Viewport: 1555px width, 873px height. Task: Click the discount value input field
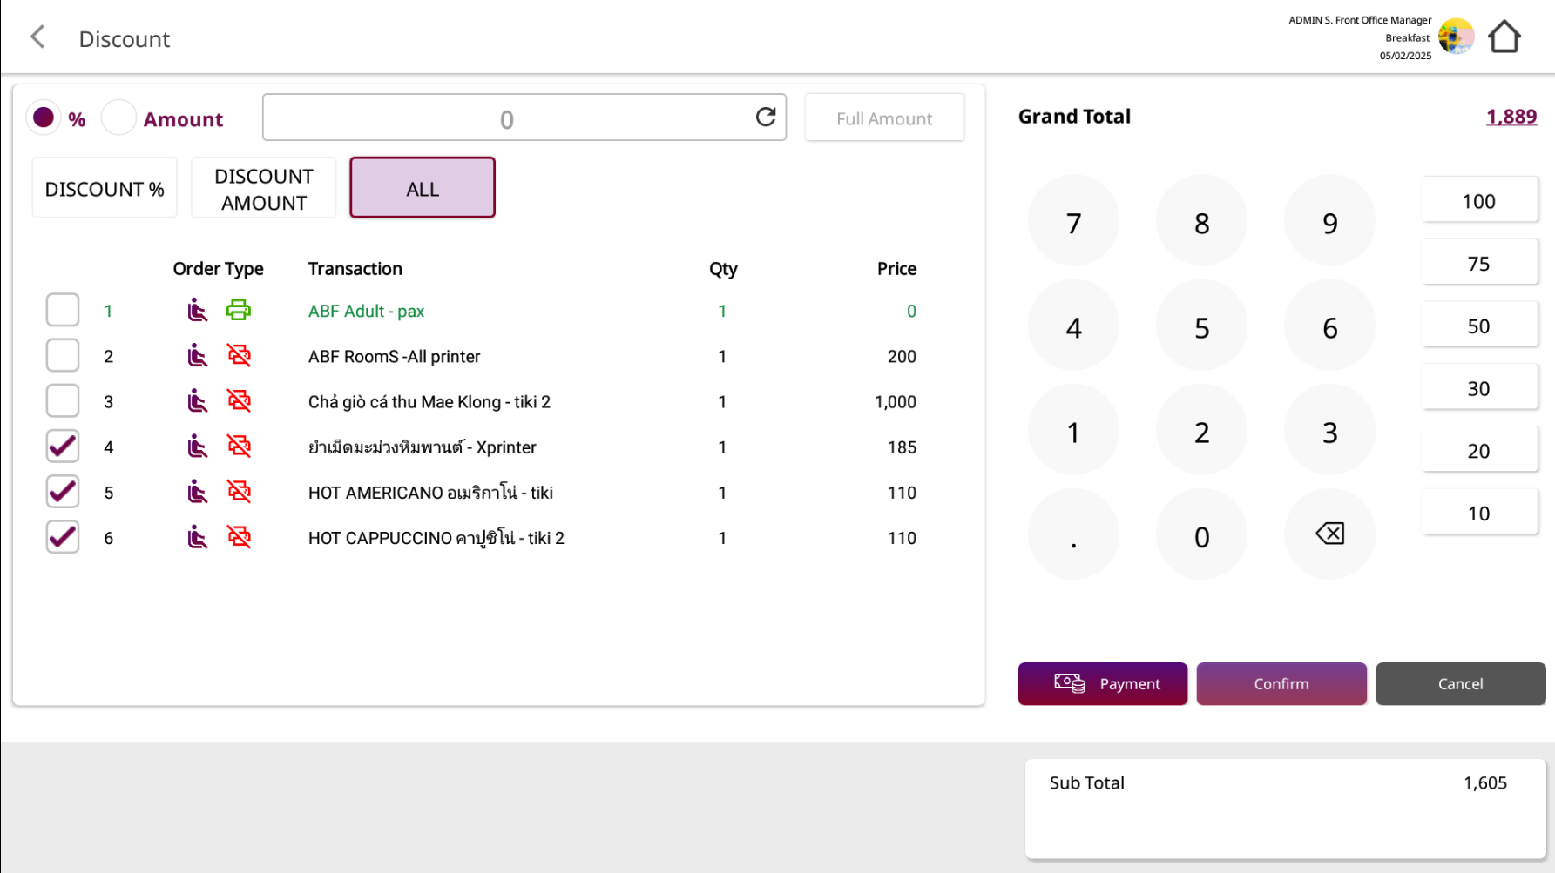coord(507,118)
